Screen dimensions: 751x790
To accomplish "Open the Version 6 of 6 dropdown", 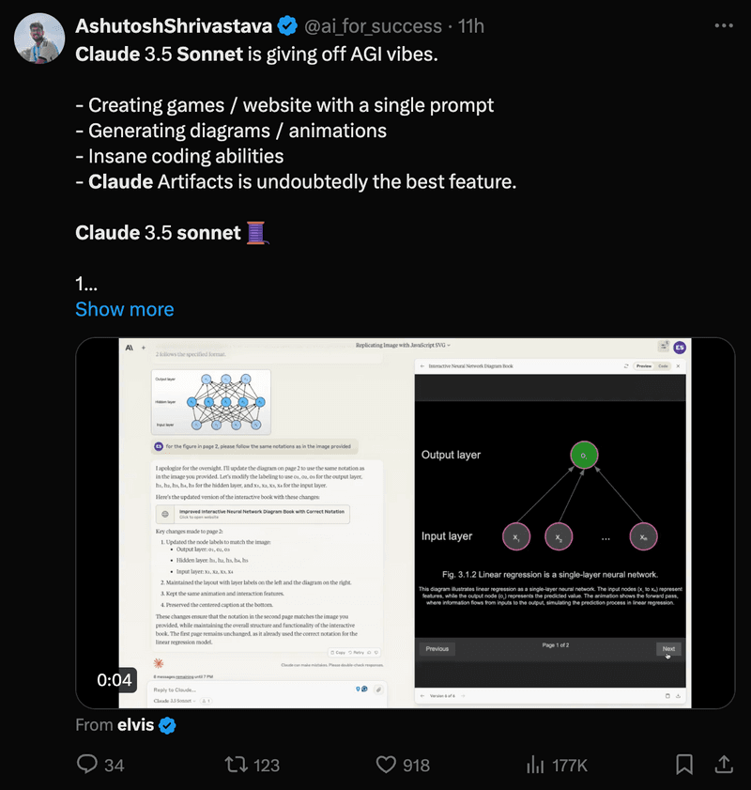I will [443, 695].
